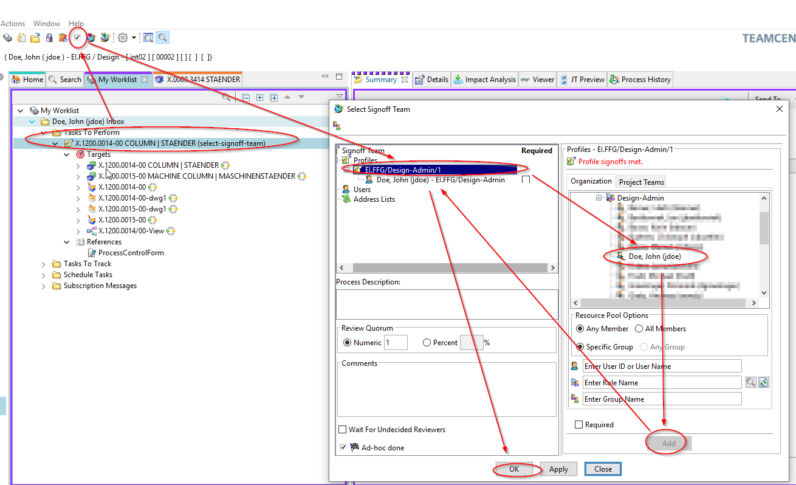Click the magnifier search icon beside Role Name
The width and height of the screenshot is (796, 485).
[751, 382]
